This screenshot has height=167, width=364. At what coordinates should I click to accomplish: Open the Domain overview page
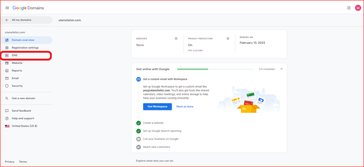26,40
